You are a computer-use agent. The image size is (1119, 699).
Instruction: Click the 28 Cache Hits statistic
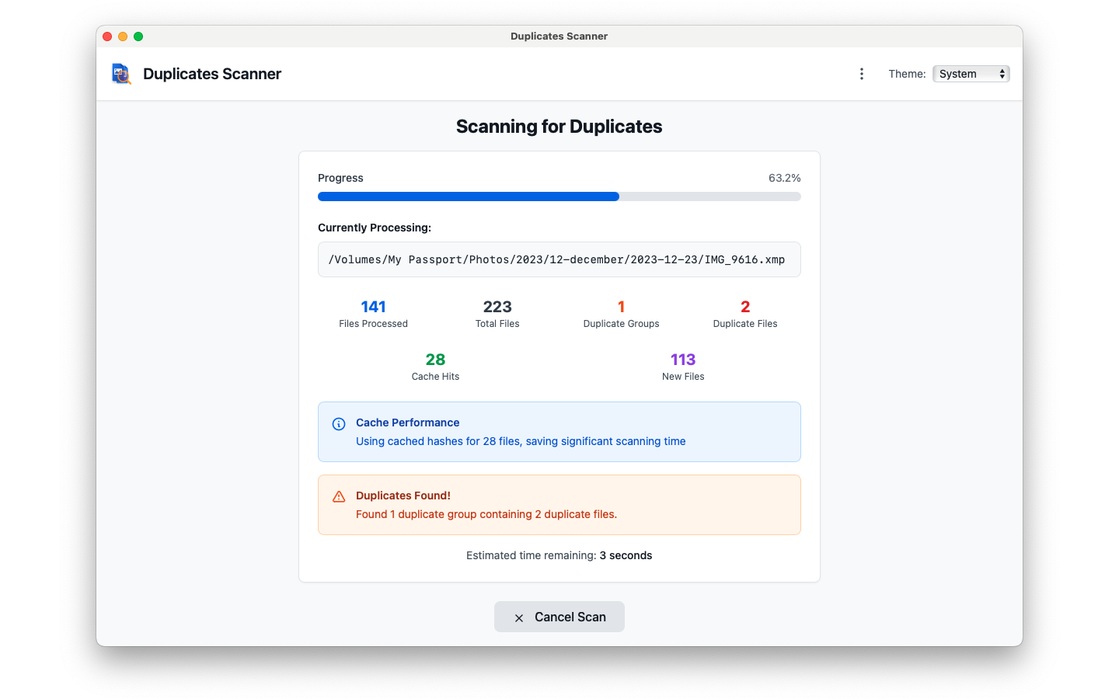click(435, 367)
